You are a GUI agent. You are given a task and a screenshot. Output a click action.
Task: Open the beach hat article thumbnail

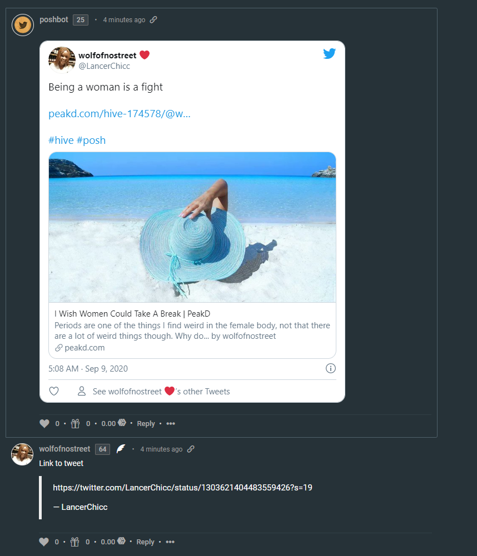[192, 227]
